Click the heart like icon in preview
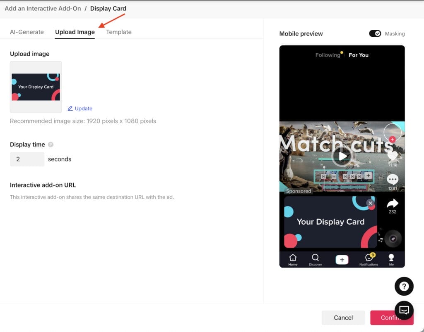Viewport: 424px width, 332px height. (x=392, y=156)
